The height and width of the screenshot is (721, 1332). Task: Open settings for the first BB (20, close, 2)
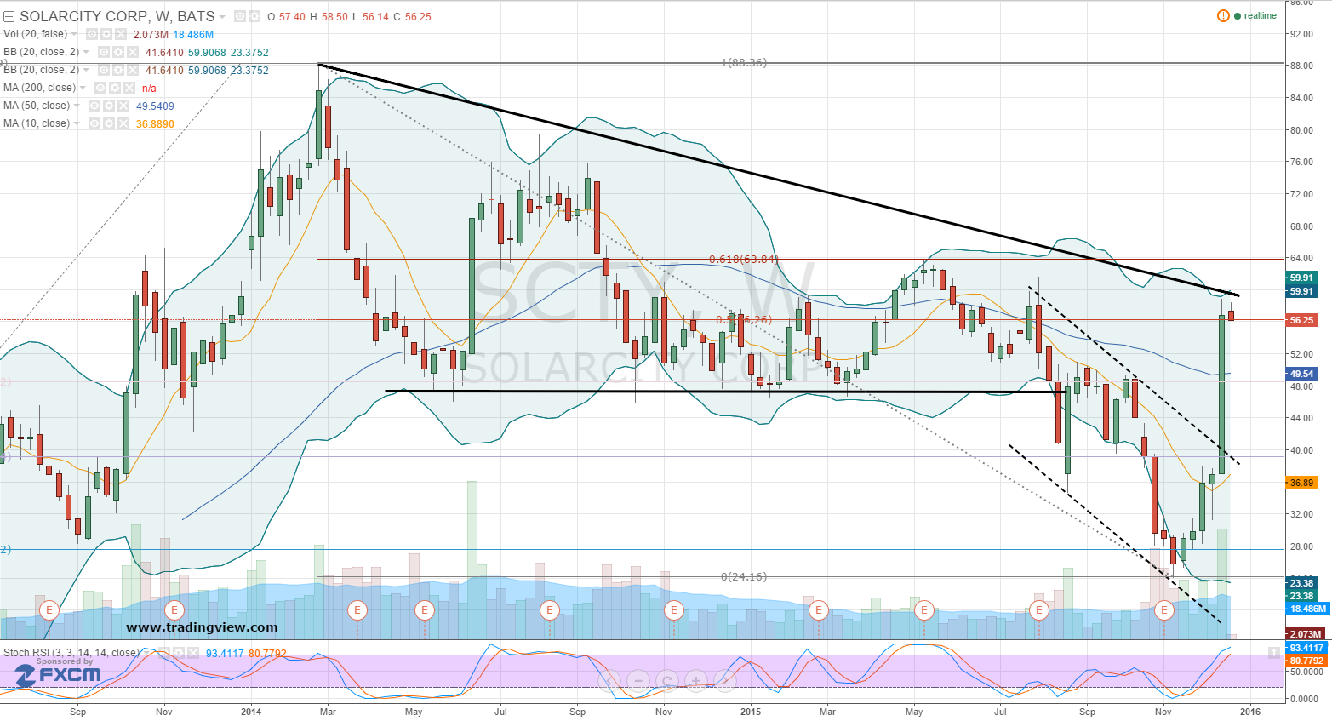[119, 52]
